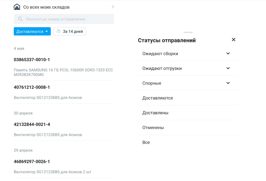Select the Доставлены status option
The width and height of the screenshot is (266, 181).
(x=155, y=113)
